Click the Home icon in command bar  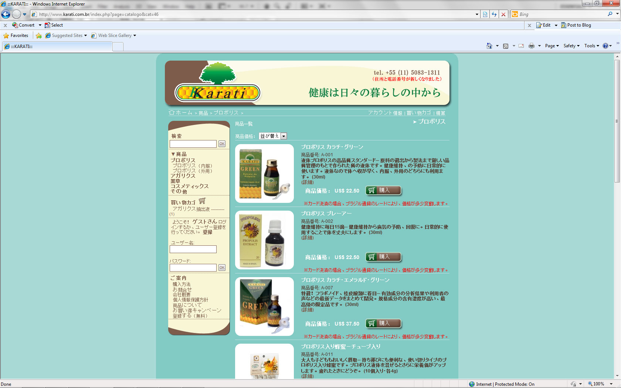coord(489,46)
